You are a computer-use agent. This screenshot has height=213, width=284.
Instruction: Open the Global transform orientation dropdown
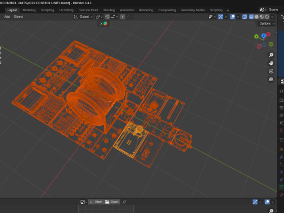click(x=83, y=17)
